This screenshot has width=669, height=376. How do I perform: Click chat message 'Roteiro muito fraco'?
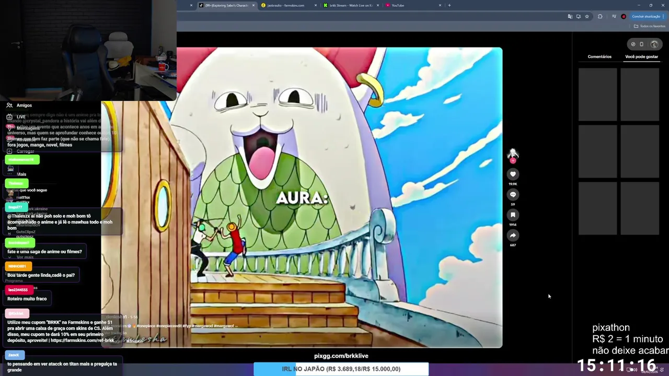[x=27, y=299]
